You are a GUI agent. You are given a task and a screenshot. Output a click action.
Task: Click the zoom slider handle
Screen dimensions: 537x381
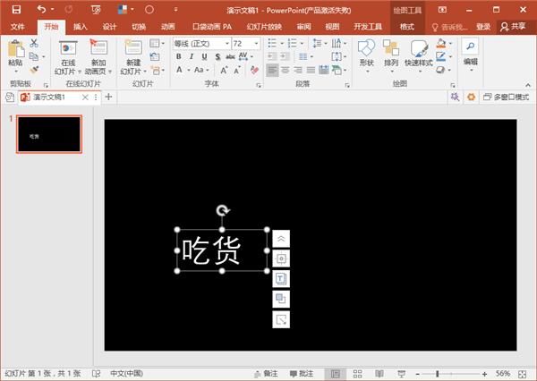[x=438, y=374]
